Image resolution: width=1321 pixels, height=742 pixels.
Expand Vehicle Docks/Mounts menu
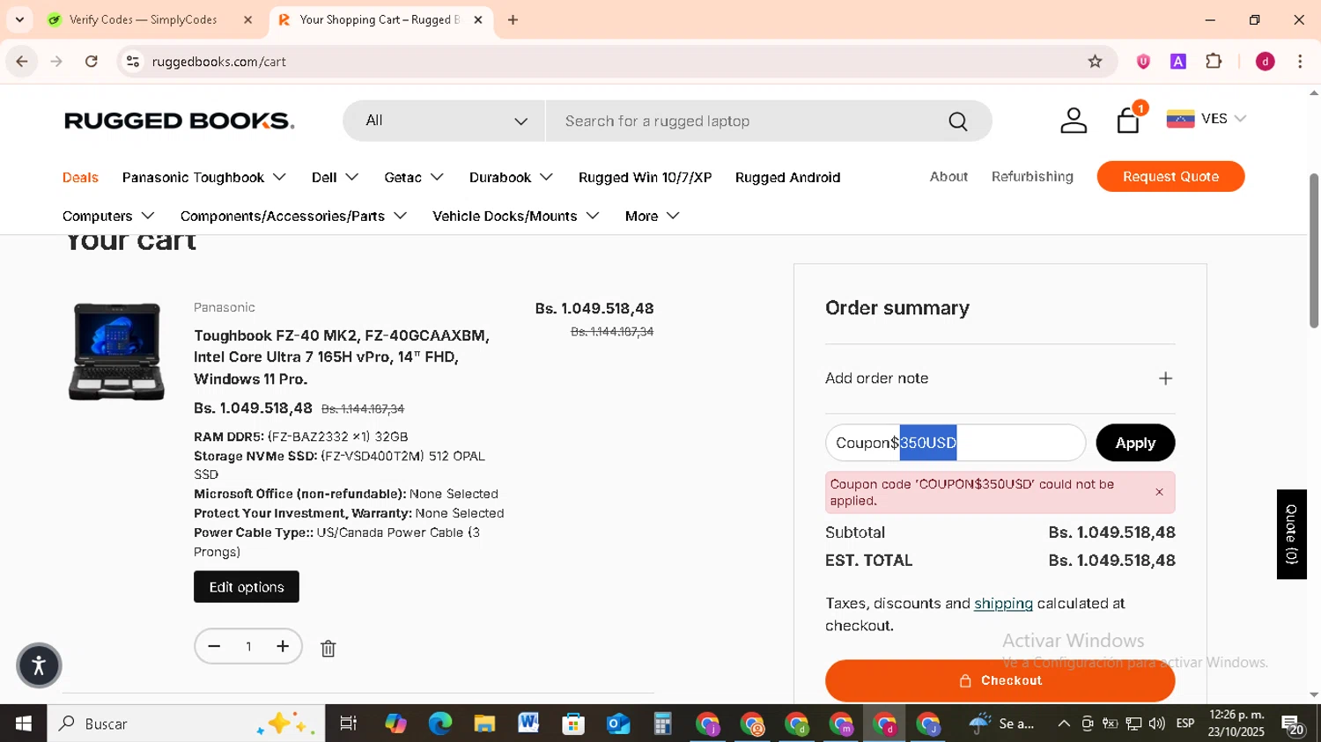tap(516, 216)
